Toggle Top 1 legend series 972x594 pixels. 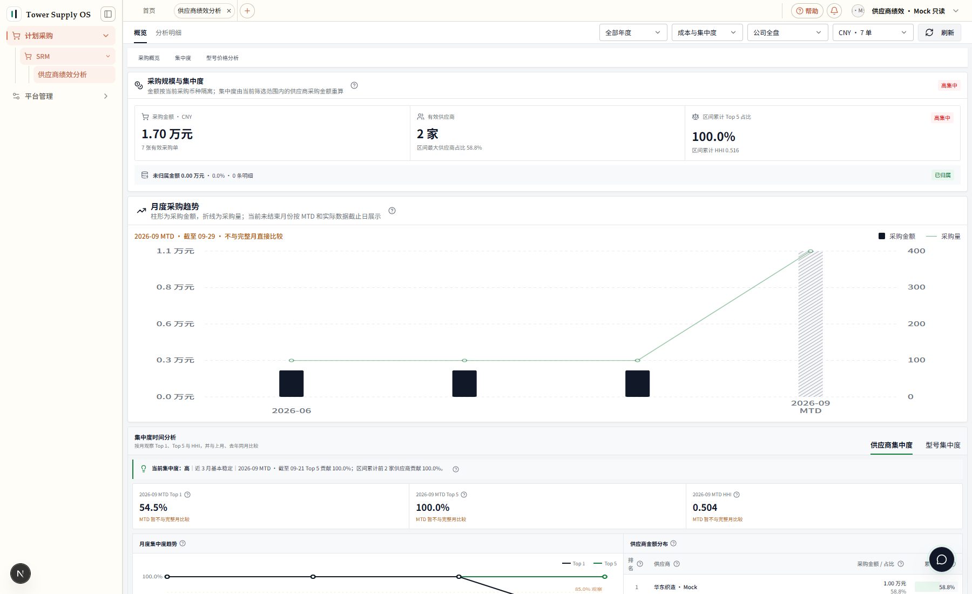573,564
